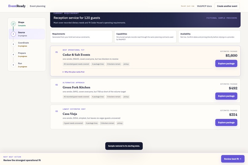Open the WebMCP docs link
This screenshot has height=165, width=248.
(x=204, y=6)
